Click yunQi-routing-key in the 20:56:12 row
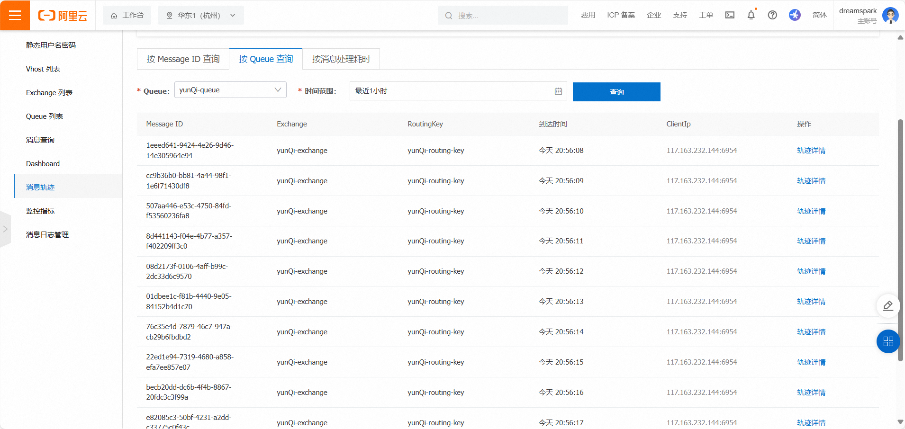This screenshot has width=905, height=429. point(435,271)
